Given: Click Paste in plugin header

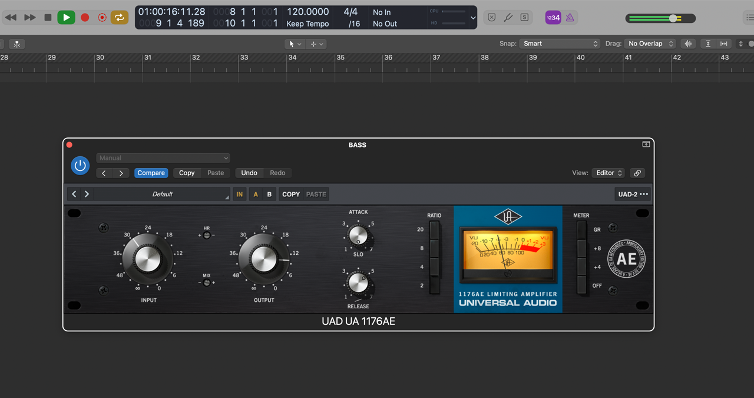Looking at the screenshot, I should (216, 173).
